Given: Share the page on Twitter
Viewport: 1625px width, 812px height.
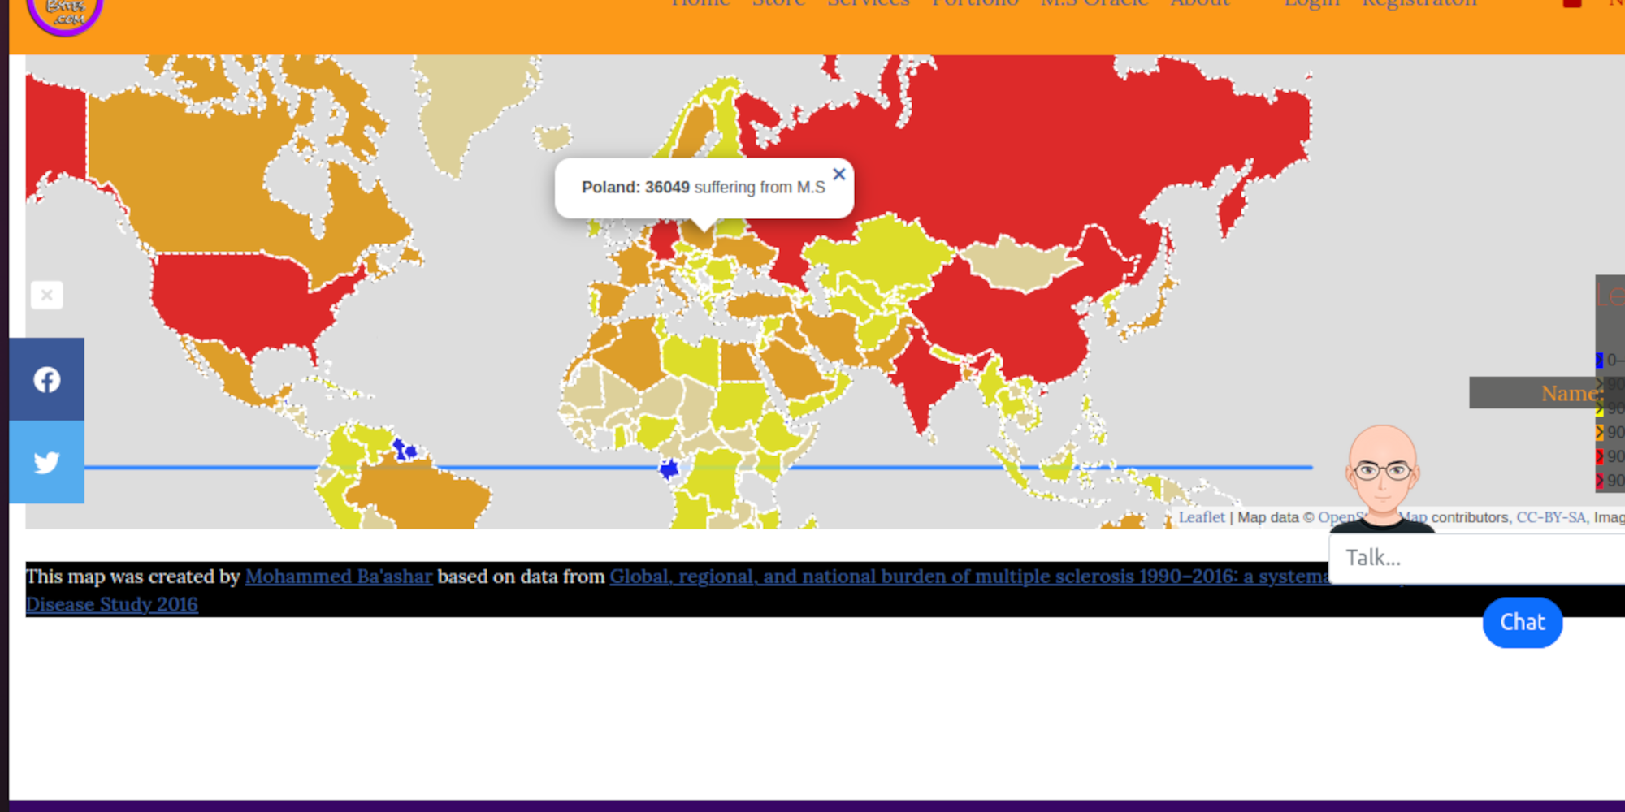Looking at the screenshot, I should (x=47, y=462).
